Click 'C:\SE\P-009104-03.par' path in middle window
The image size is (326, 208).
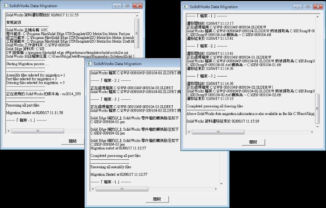click(x=108, y=144)
